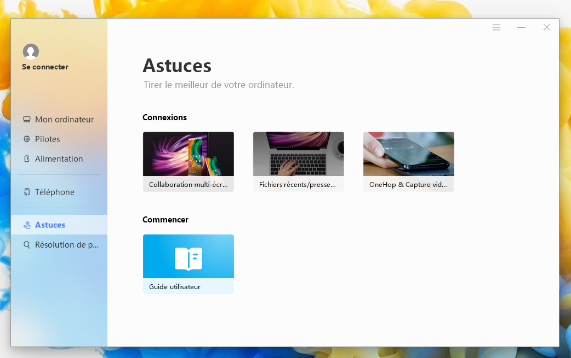Click the Téléphone device icon
571x358 pixels.
[27, 192]
